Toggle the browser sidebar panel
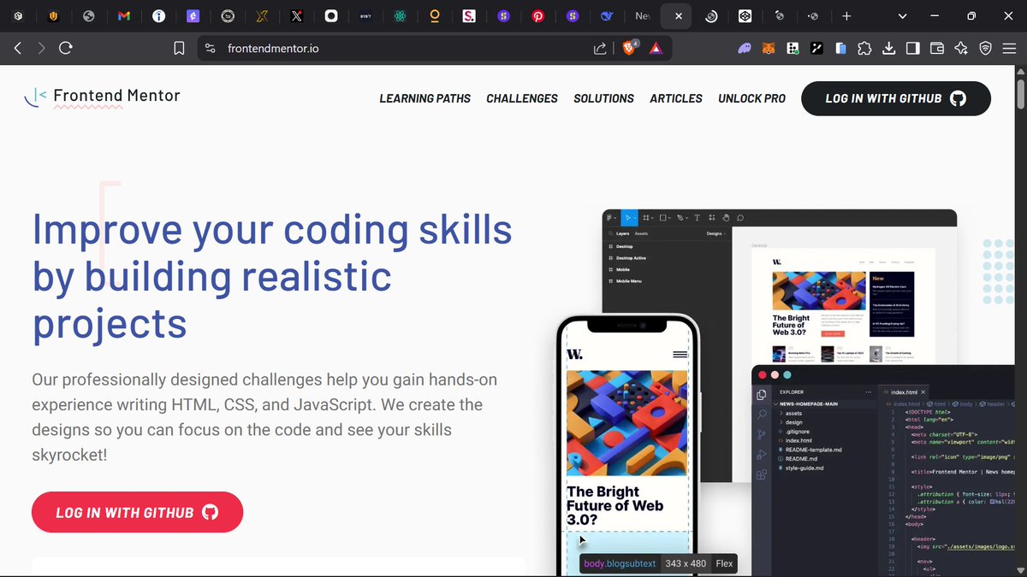 [912, 49]
